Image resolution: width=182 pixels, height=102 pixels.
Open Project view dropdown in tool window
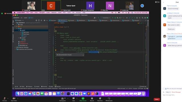click(23, 20)
